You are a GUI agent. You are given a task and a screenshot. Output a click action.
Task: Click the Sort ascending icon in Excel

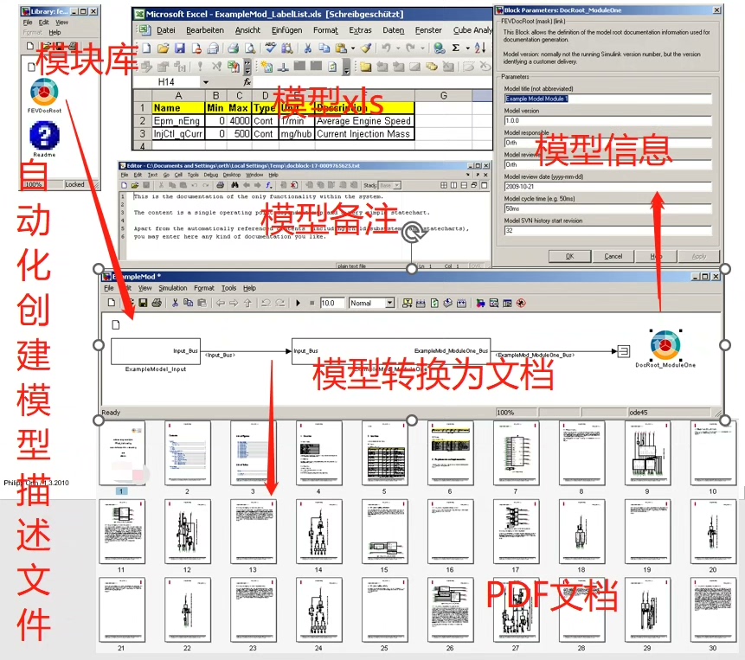480,48
